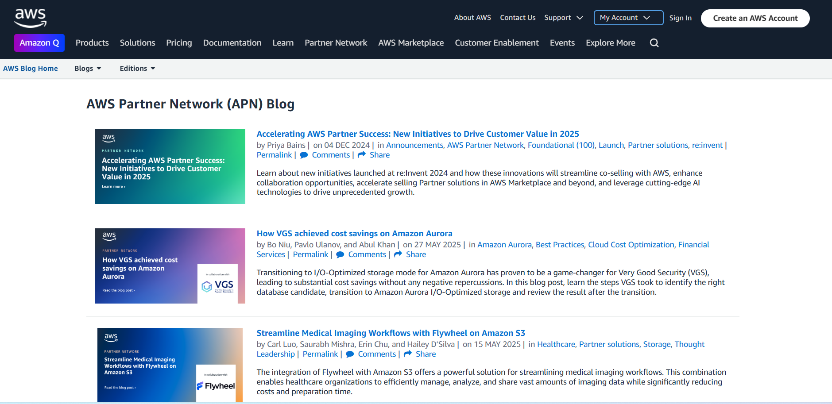This screenshot has width=832, height=404.
Task: Expand the Support dropdown menu
Action: click(564, 18)
